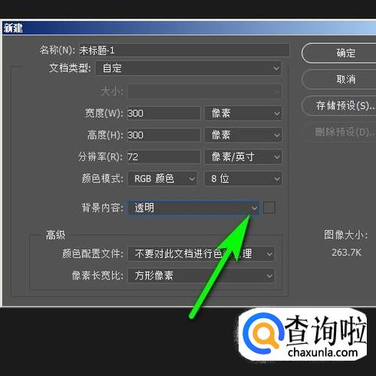This screenshot has height=376, width=376.
Task: Click the chevron arrow of 背景内容 dropdown
Action: [254, 208]
